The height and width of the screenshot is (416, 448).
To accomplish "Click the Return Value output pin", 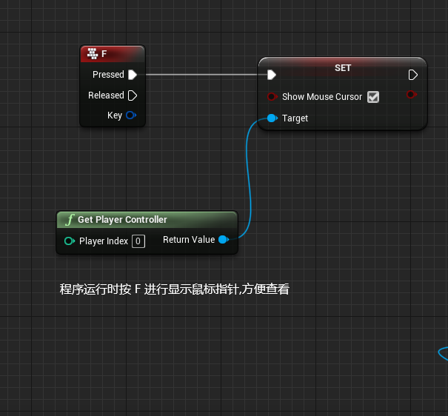I will (x=224, y=240).
